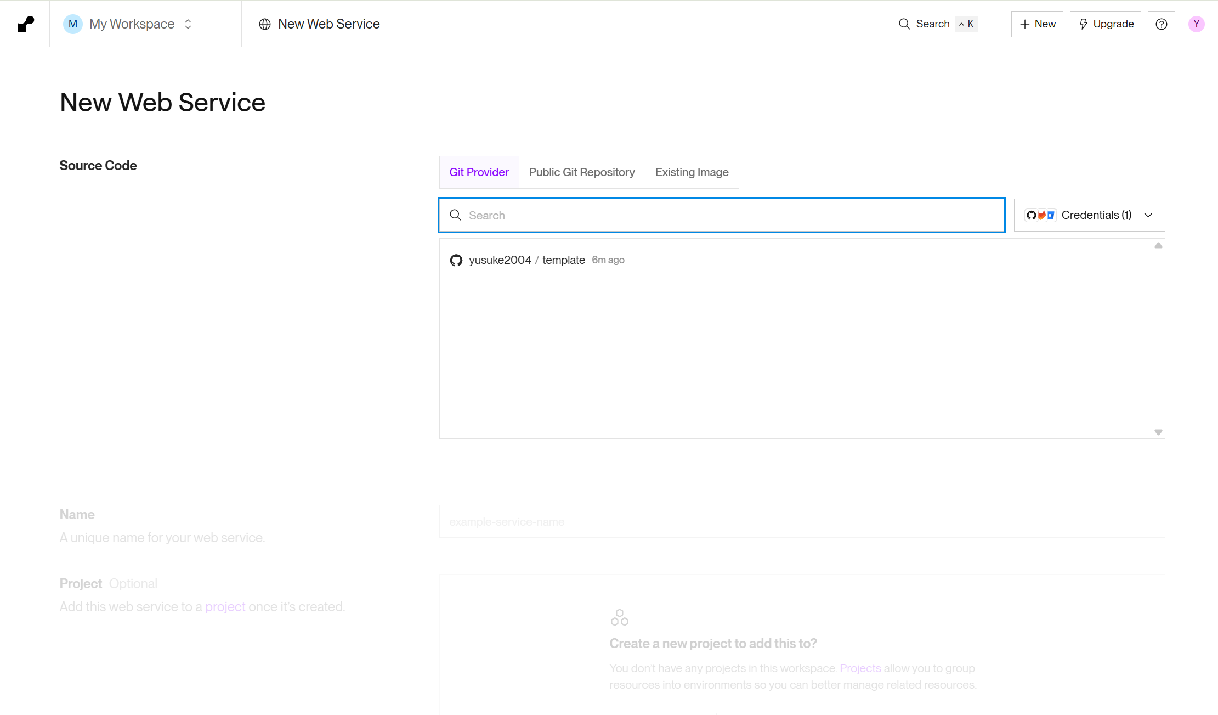This screenshot has width=1218, height=715.
Task: Open the Y user avatar menu
Action: point(1196,24)
